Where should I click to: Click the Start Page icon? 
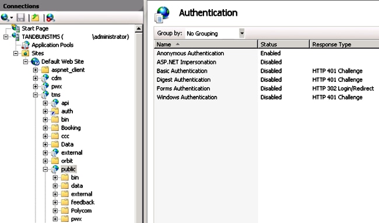pos(16,28)
